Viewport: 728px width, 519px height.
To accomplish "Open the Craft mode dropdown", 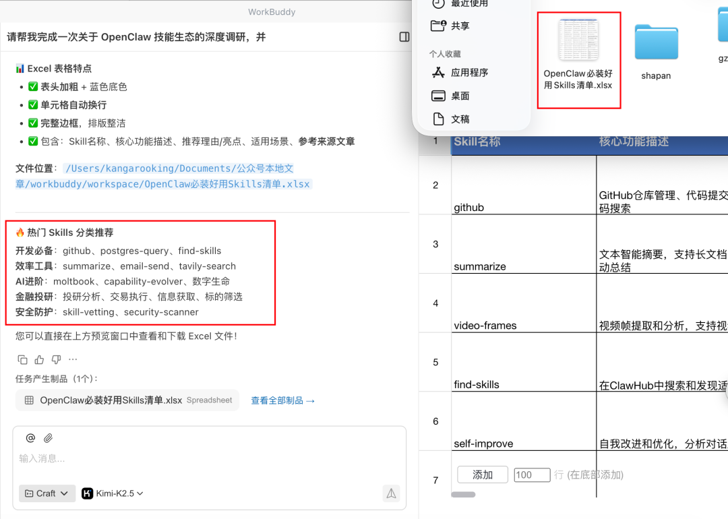I will [x=47, y=493].
